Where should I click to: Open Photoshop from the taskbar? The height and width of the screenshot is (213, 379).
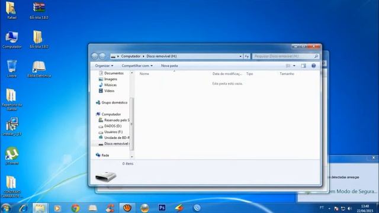pyautogui.click(x=162, y=208)
